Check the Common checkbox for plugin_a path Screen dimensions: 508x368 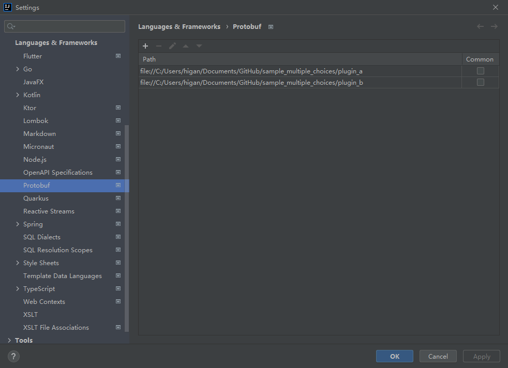point(480,70)
